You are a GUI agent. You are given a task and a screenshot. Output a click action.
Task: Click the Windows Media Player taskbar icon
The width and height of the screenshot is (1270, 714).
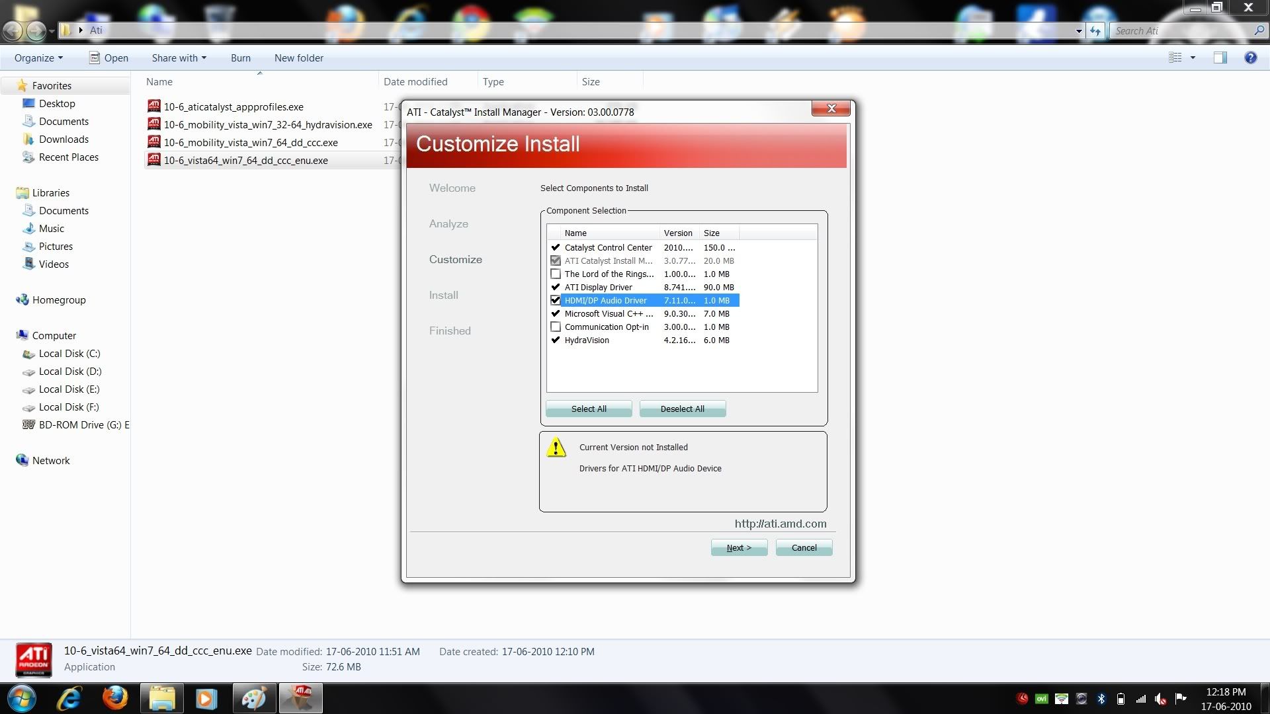(x=205, y=697)
